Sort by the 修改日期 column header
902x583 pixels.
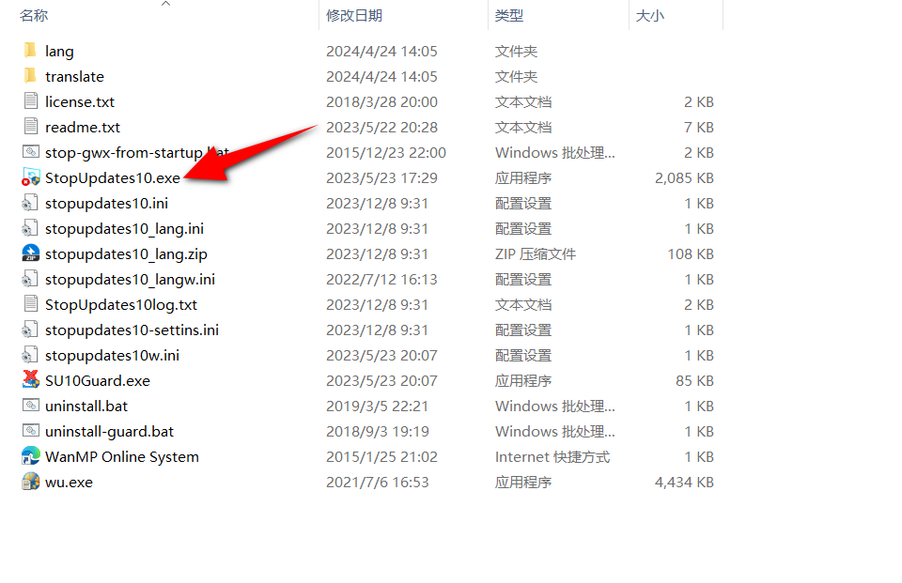click(x=354, y=16)
